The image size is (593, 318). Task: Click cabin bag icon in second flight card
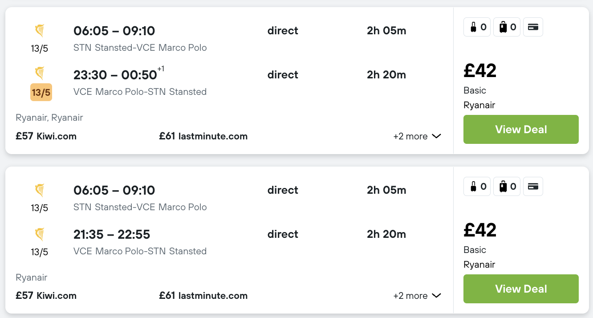coord(477,187)
